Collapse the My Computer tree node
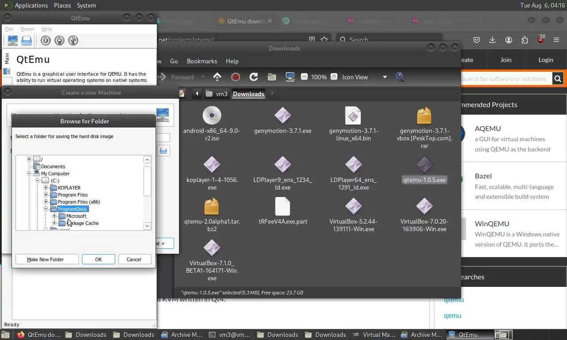This screenshot has height=340, width=567. coord(29,174)
